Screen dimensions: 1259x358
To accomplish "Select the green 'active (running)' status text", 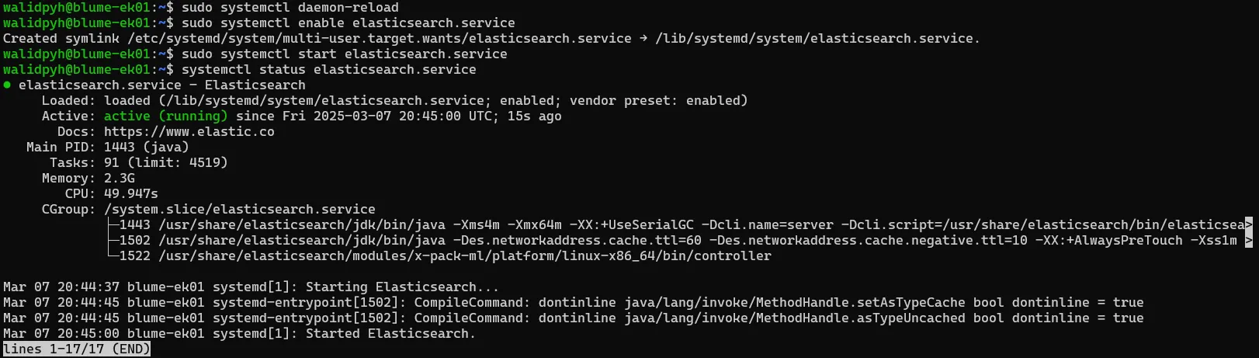I will 165,116.
